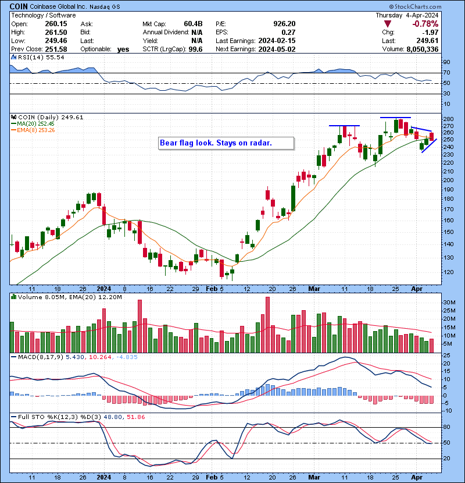Click the tallest red volume bar near Feb 20
The width and height of the screenshot is (465, 483).
click(267, 325)
